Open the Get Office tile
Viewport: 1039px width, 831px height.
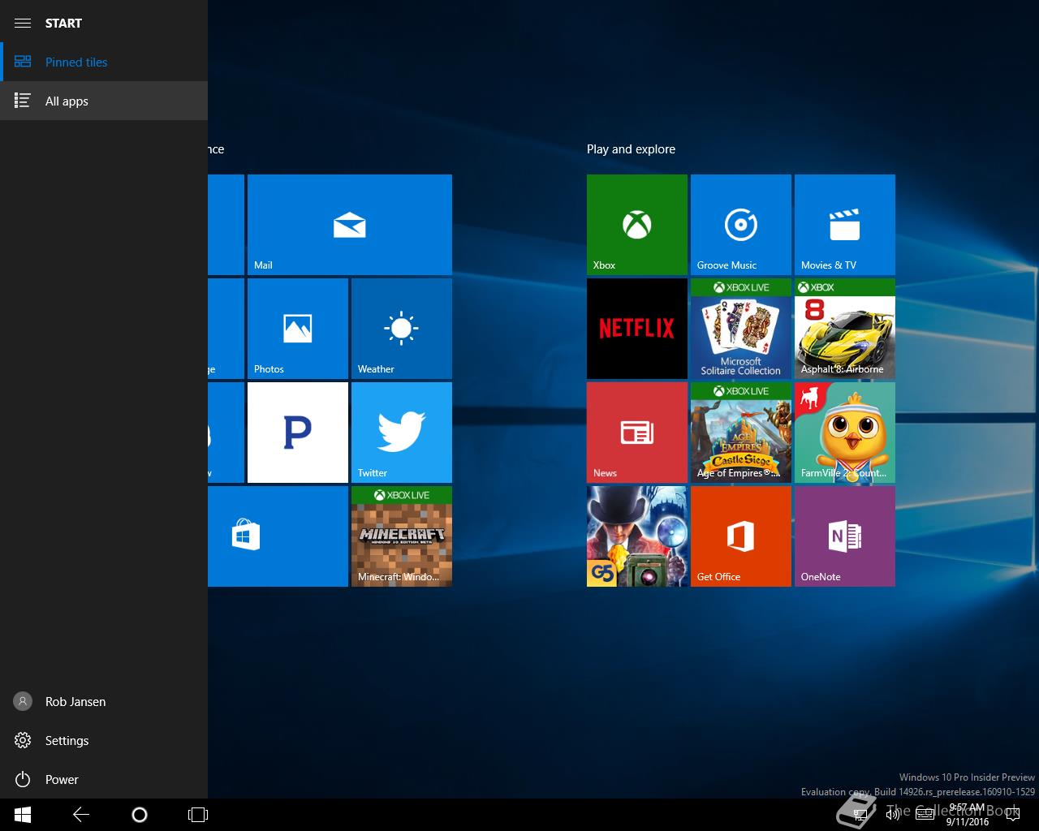741,536
